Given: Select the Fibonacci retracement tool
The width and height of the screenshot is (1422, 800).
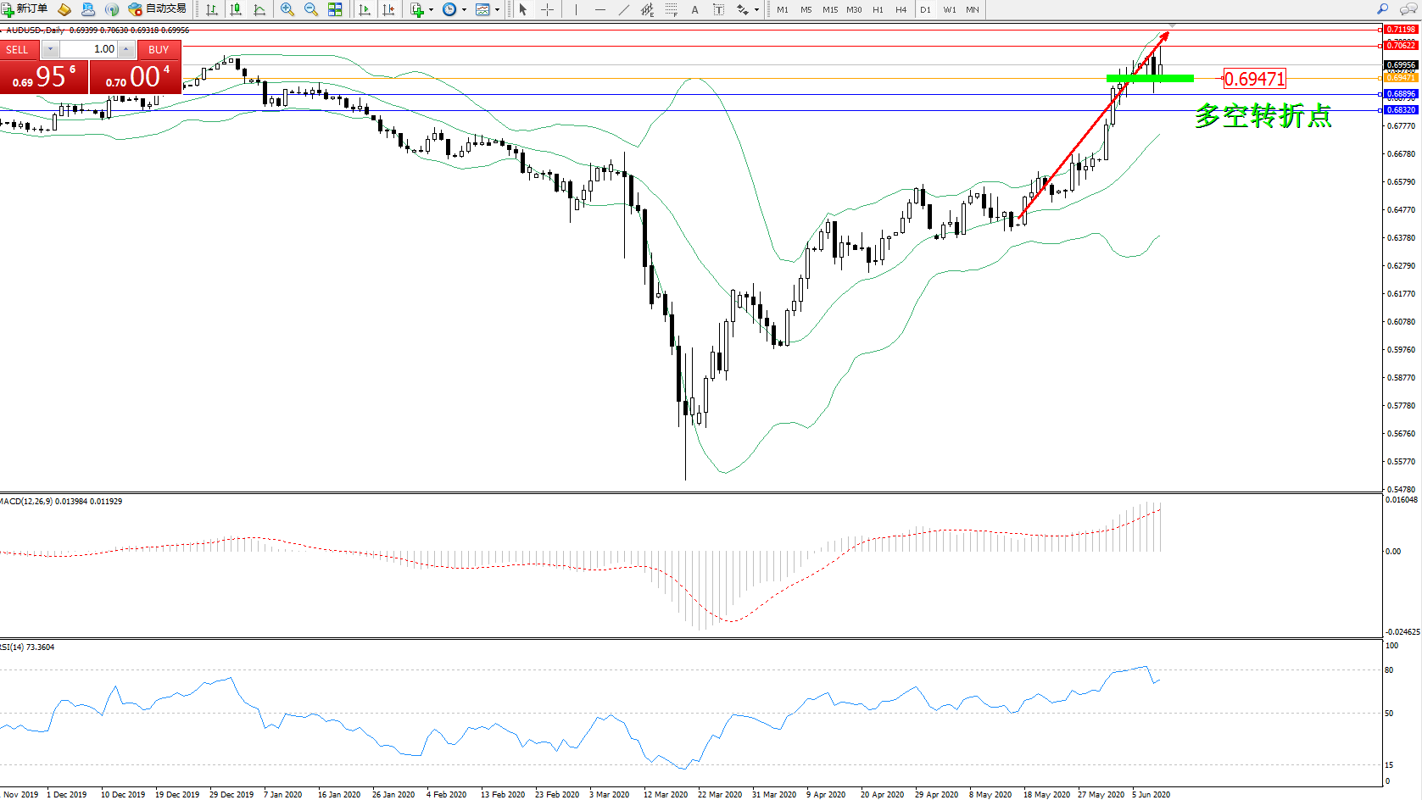Looking at the screenshot, I should (671, 9).
